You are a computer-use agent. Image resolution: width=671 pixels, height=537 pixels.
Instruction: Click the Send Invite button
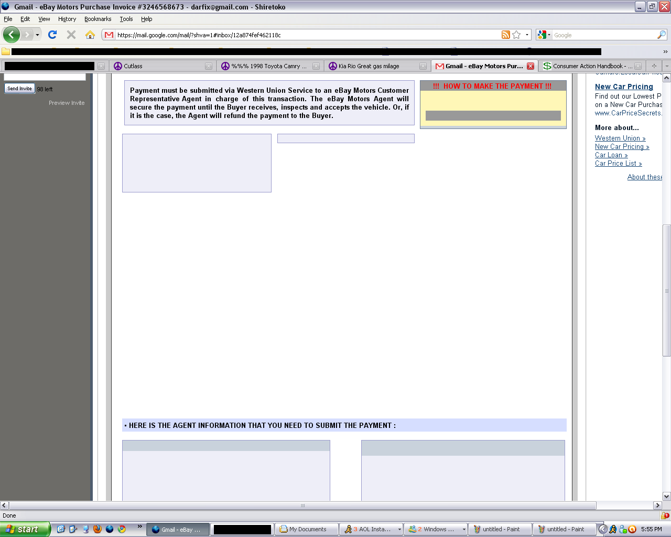click(19, 89)
